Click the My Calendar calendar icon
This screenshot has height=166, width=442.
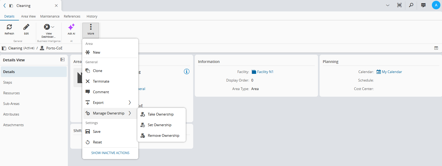(x=379, y=72)
